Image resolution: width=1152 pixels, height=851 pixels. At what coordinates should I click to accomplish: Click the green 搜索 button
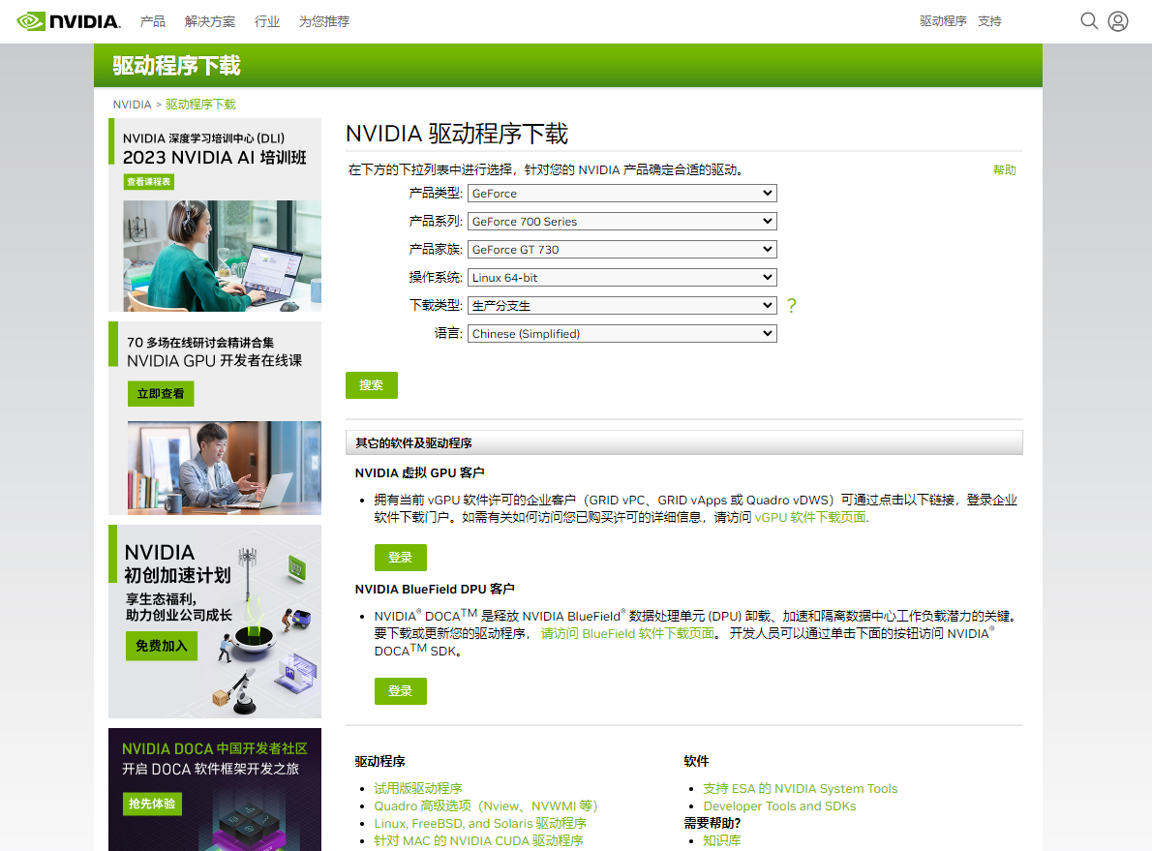click(372, 385)
